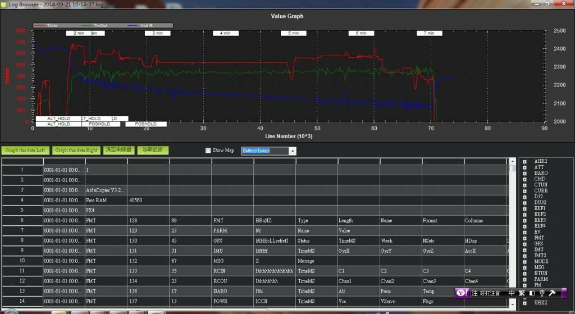
Task: Click the Volt R legend entry
Action: pos(140,26)
